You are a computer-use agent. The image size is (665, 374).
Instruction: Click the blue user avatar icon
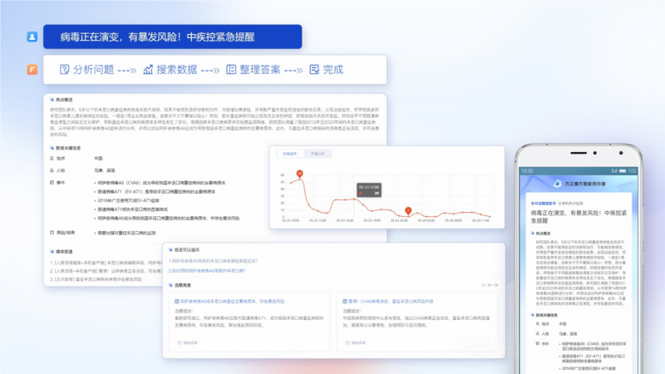tap(32, 37)
